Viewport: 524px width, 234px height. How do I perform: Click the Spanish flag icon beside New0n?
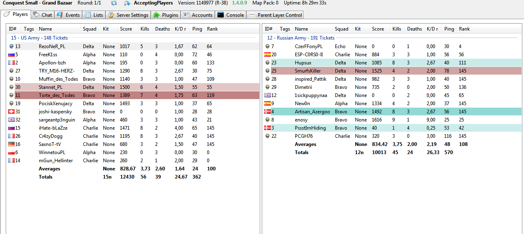[x=268, y=104]
